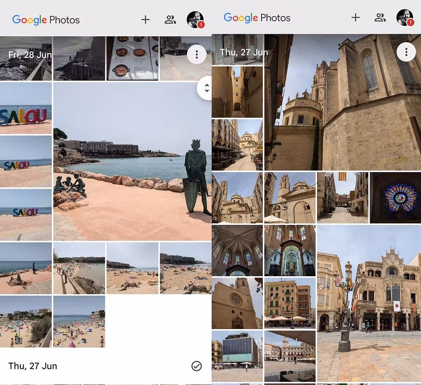This screenshot has height=385, width=421.
Task: Click the Google Photos logo in right panel
Action: 257,17
